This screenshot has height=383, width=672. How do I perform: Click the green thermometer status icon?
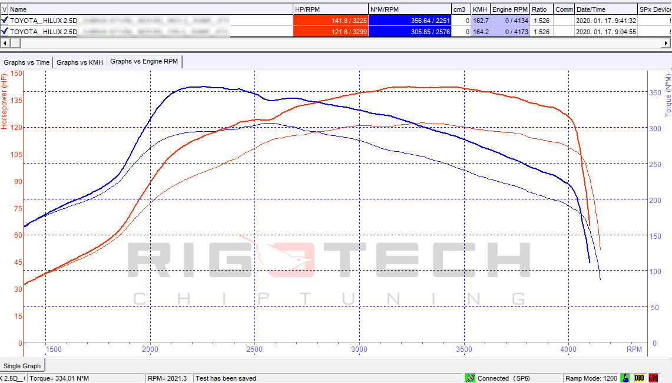[x=625, y=378]
